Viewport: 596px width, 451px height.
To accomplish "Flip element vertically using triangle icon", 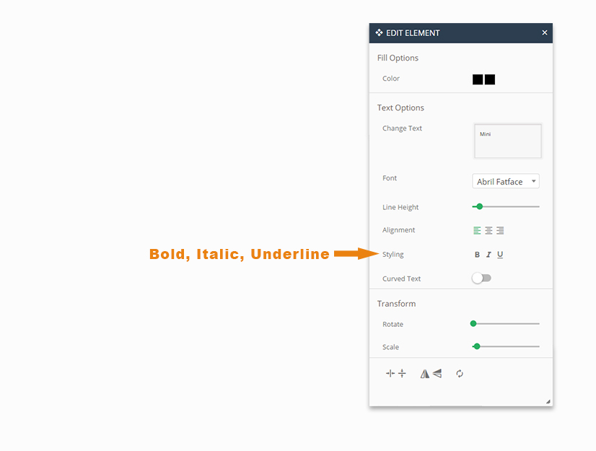I will 437,374.
